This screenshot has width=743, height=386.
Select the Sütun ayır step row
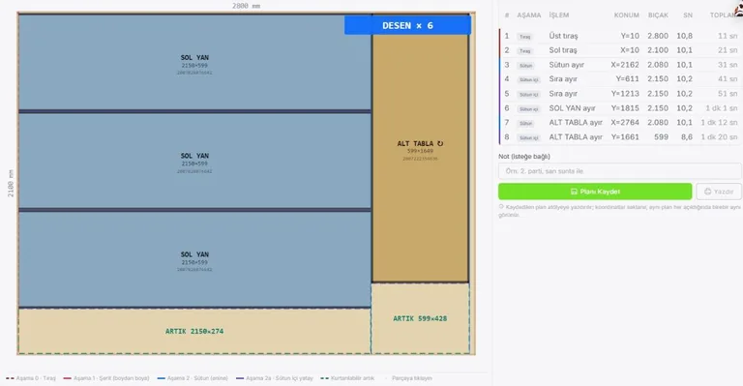620,65
